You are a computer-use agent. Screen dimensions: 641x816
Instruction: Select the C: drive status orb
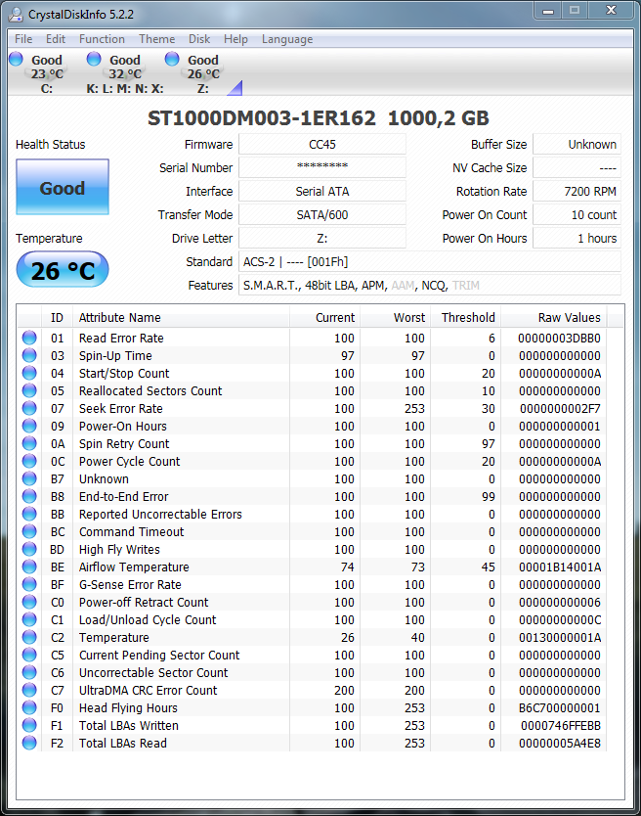pyautogui.click(x=16, y=59)
